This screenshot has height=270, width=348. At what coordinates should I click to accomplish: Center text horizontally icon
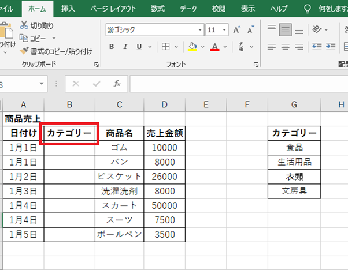click(x=285, y=47)
